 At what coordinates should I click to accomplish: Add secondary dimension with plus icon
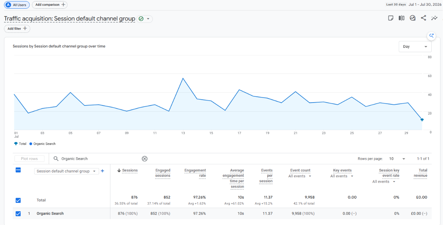point(102,171)
